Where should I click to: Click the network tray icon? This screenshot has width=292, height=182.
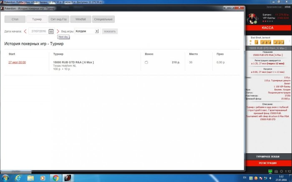tap(266, 178)
